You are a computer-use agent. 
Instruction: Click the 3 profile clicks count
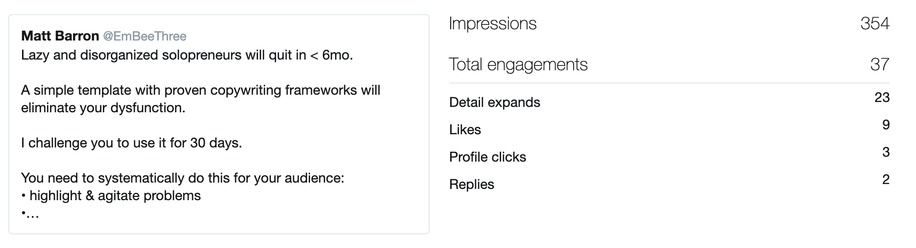(886, 152)
